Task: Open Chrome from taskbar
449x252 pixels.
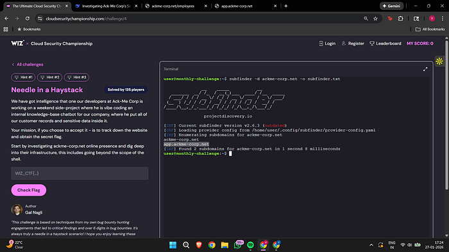Action: pyautogui.click(x=212, y=245)
